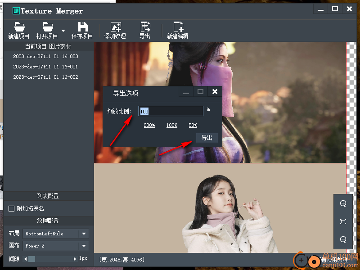Open the 画布 Power 2 dropdown

pyautogui.click(x=56, y=246)
